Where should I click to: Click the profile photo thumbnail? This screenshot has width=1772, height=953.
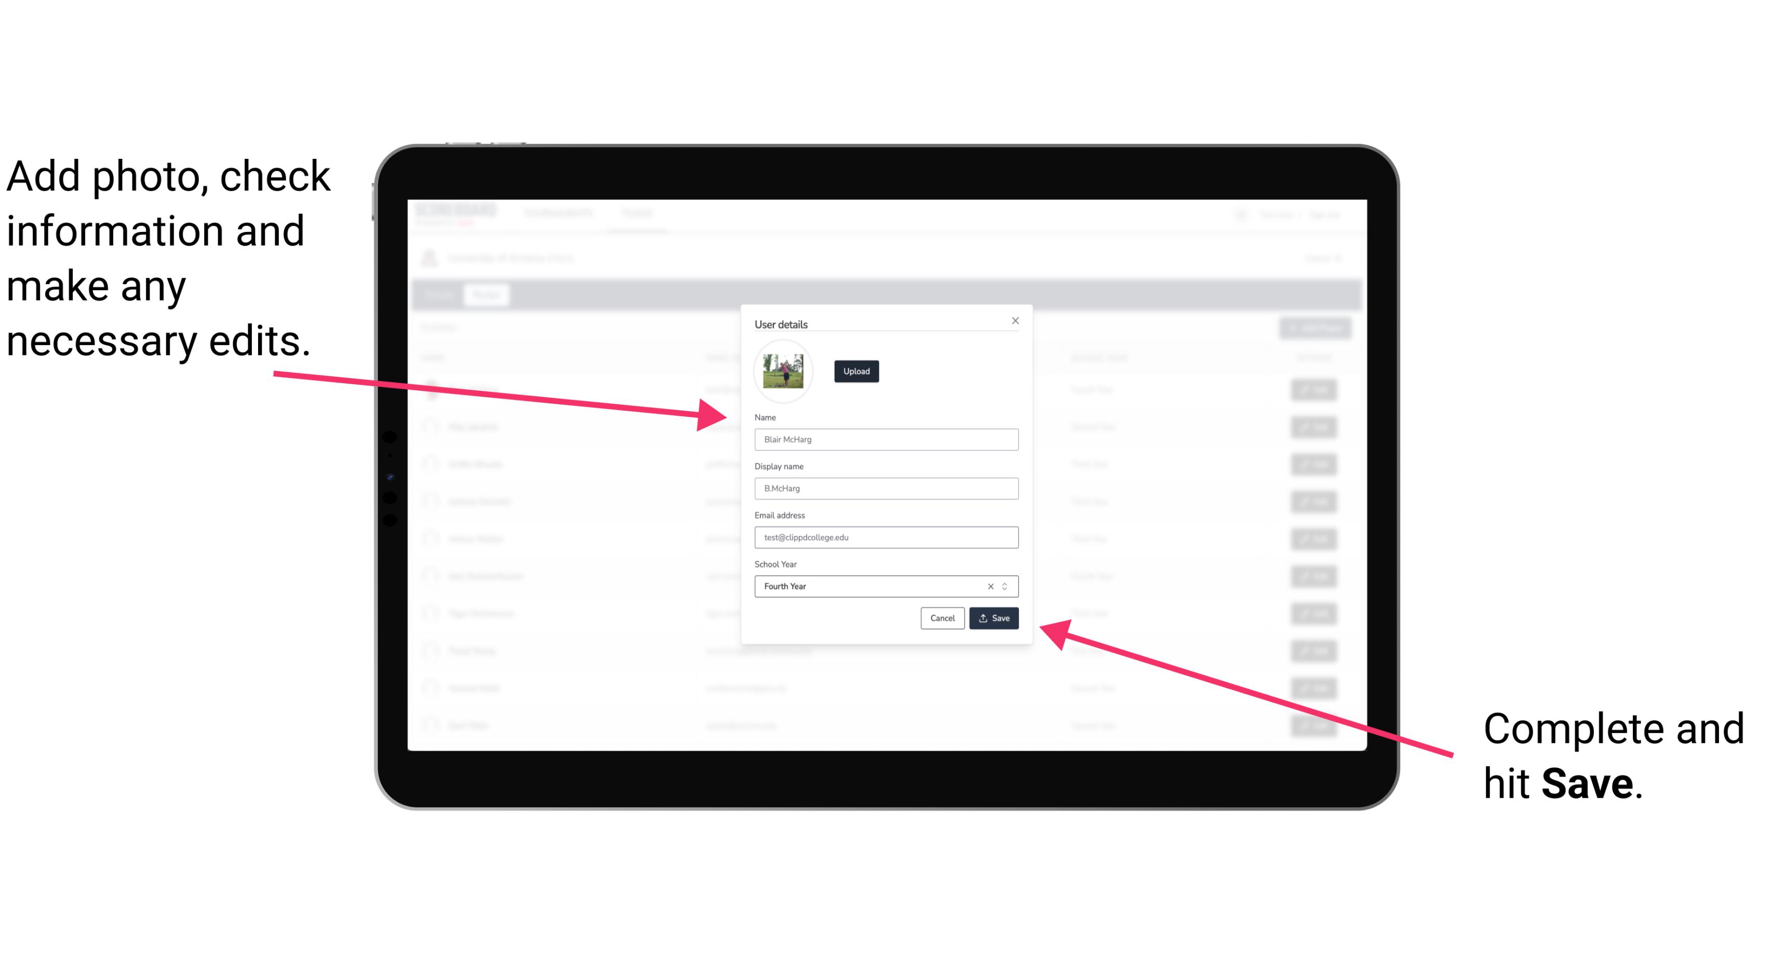point(782,372)
